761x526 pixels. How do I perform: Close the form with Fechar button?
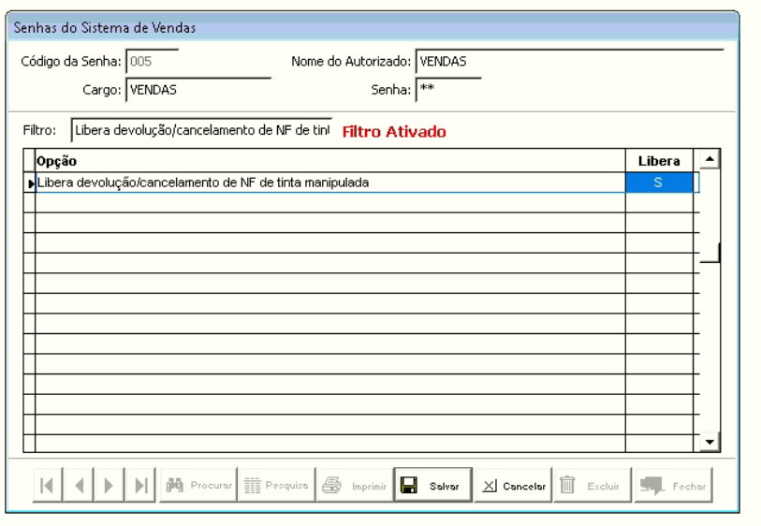[x=674, y=485]
